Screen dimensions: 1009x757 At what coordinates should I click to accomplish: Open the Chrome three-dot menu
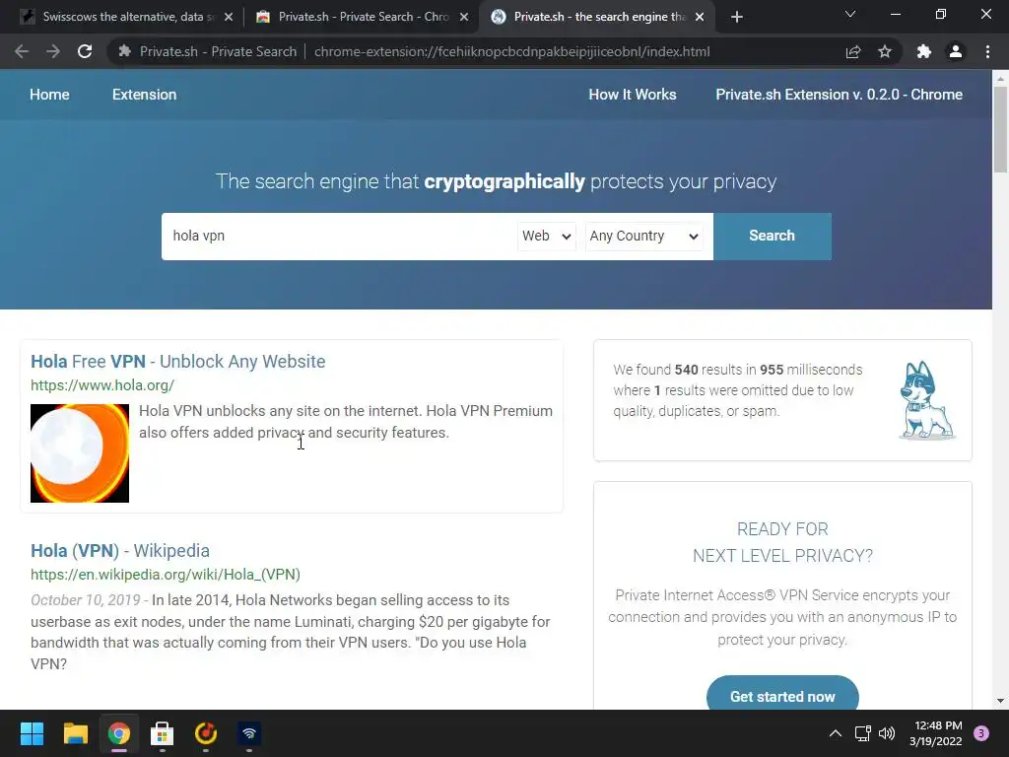[987, 51]
